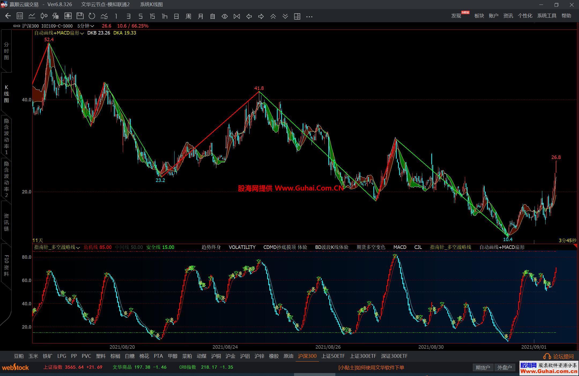The width and height of the screenshot is (579, 376).
Task: Switch to 分时图 side tab
Action: [x=6, y=51]
